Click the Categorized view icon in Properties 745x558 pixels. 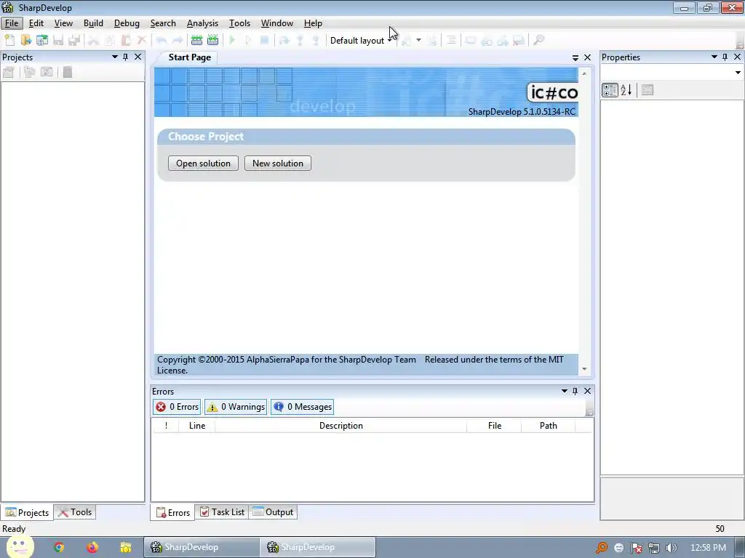coord(610,89)
